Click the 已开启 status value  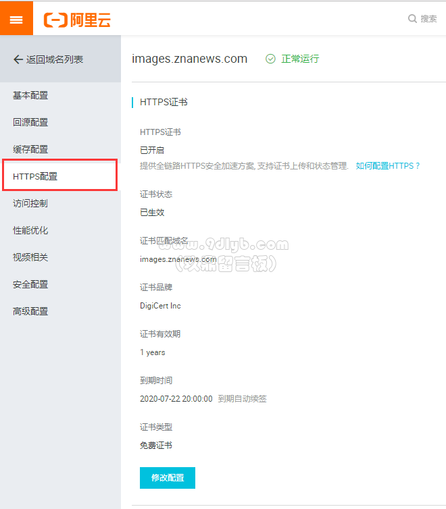(x=152, y=151)
